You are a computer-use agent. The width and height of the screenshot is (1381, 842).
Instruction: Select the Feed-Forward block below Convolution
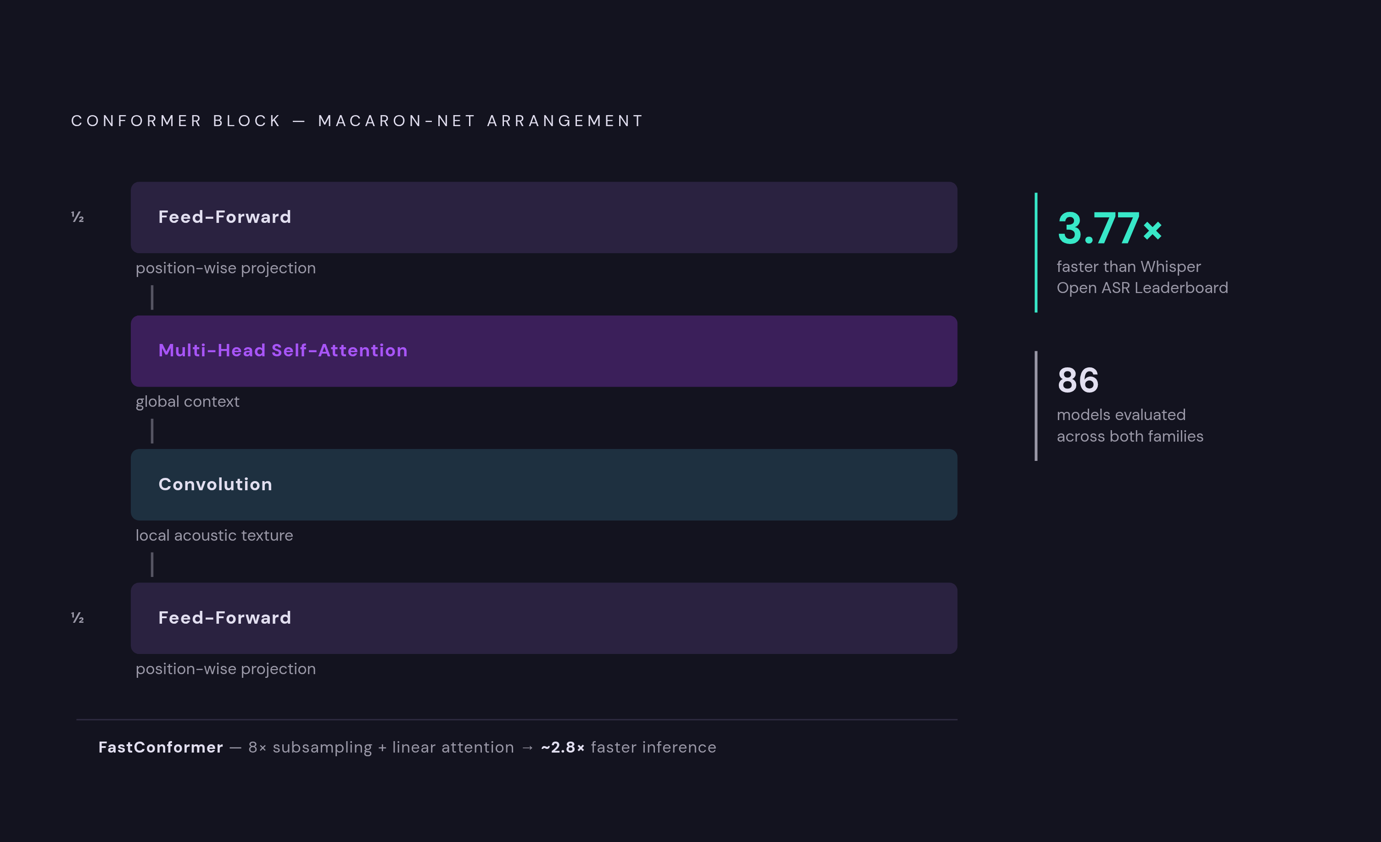click(x=544, y=618)
